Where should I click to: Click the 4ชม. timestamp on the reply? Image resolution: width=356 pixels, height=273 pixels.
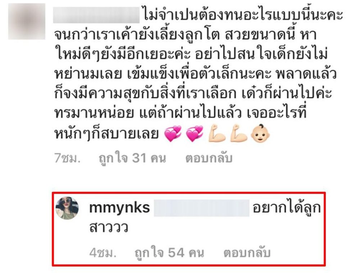[x=103, y=253]
